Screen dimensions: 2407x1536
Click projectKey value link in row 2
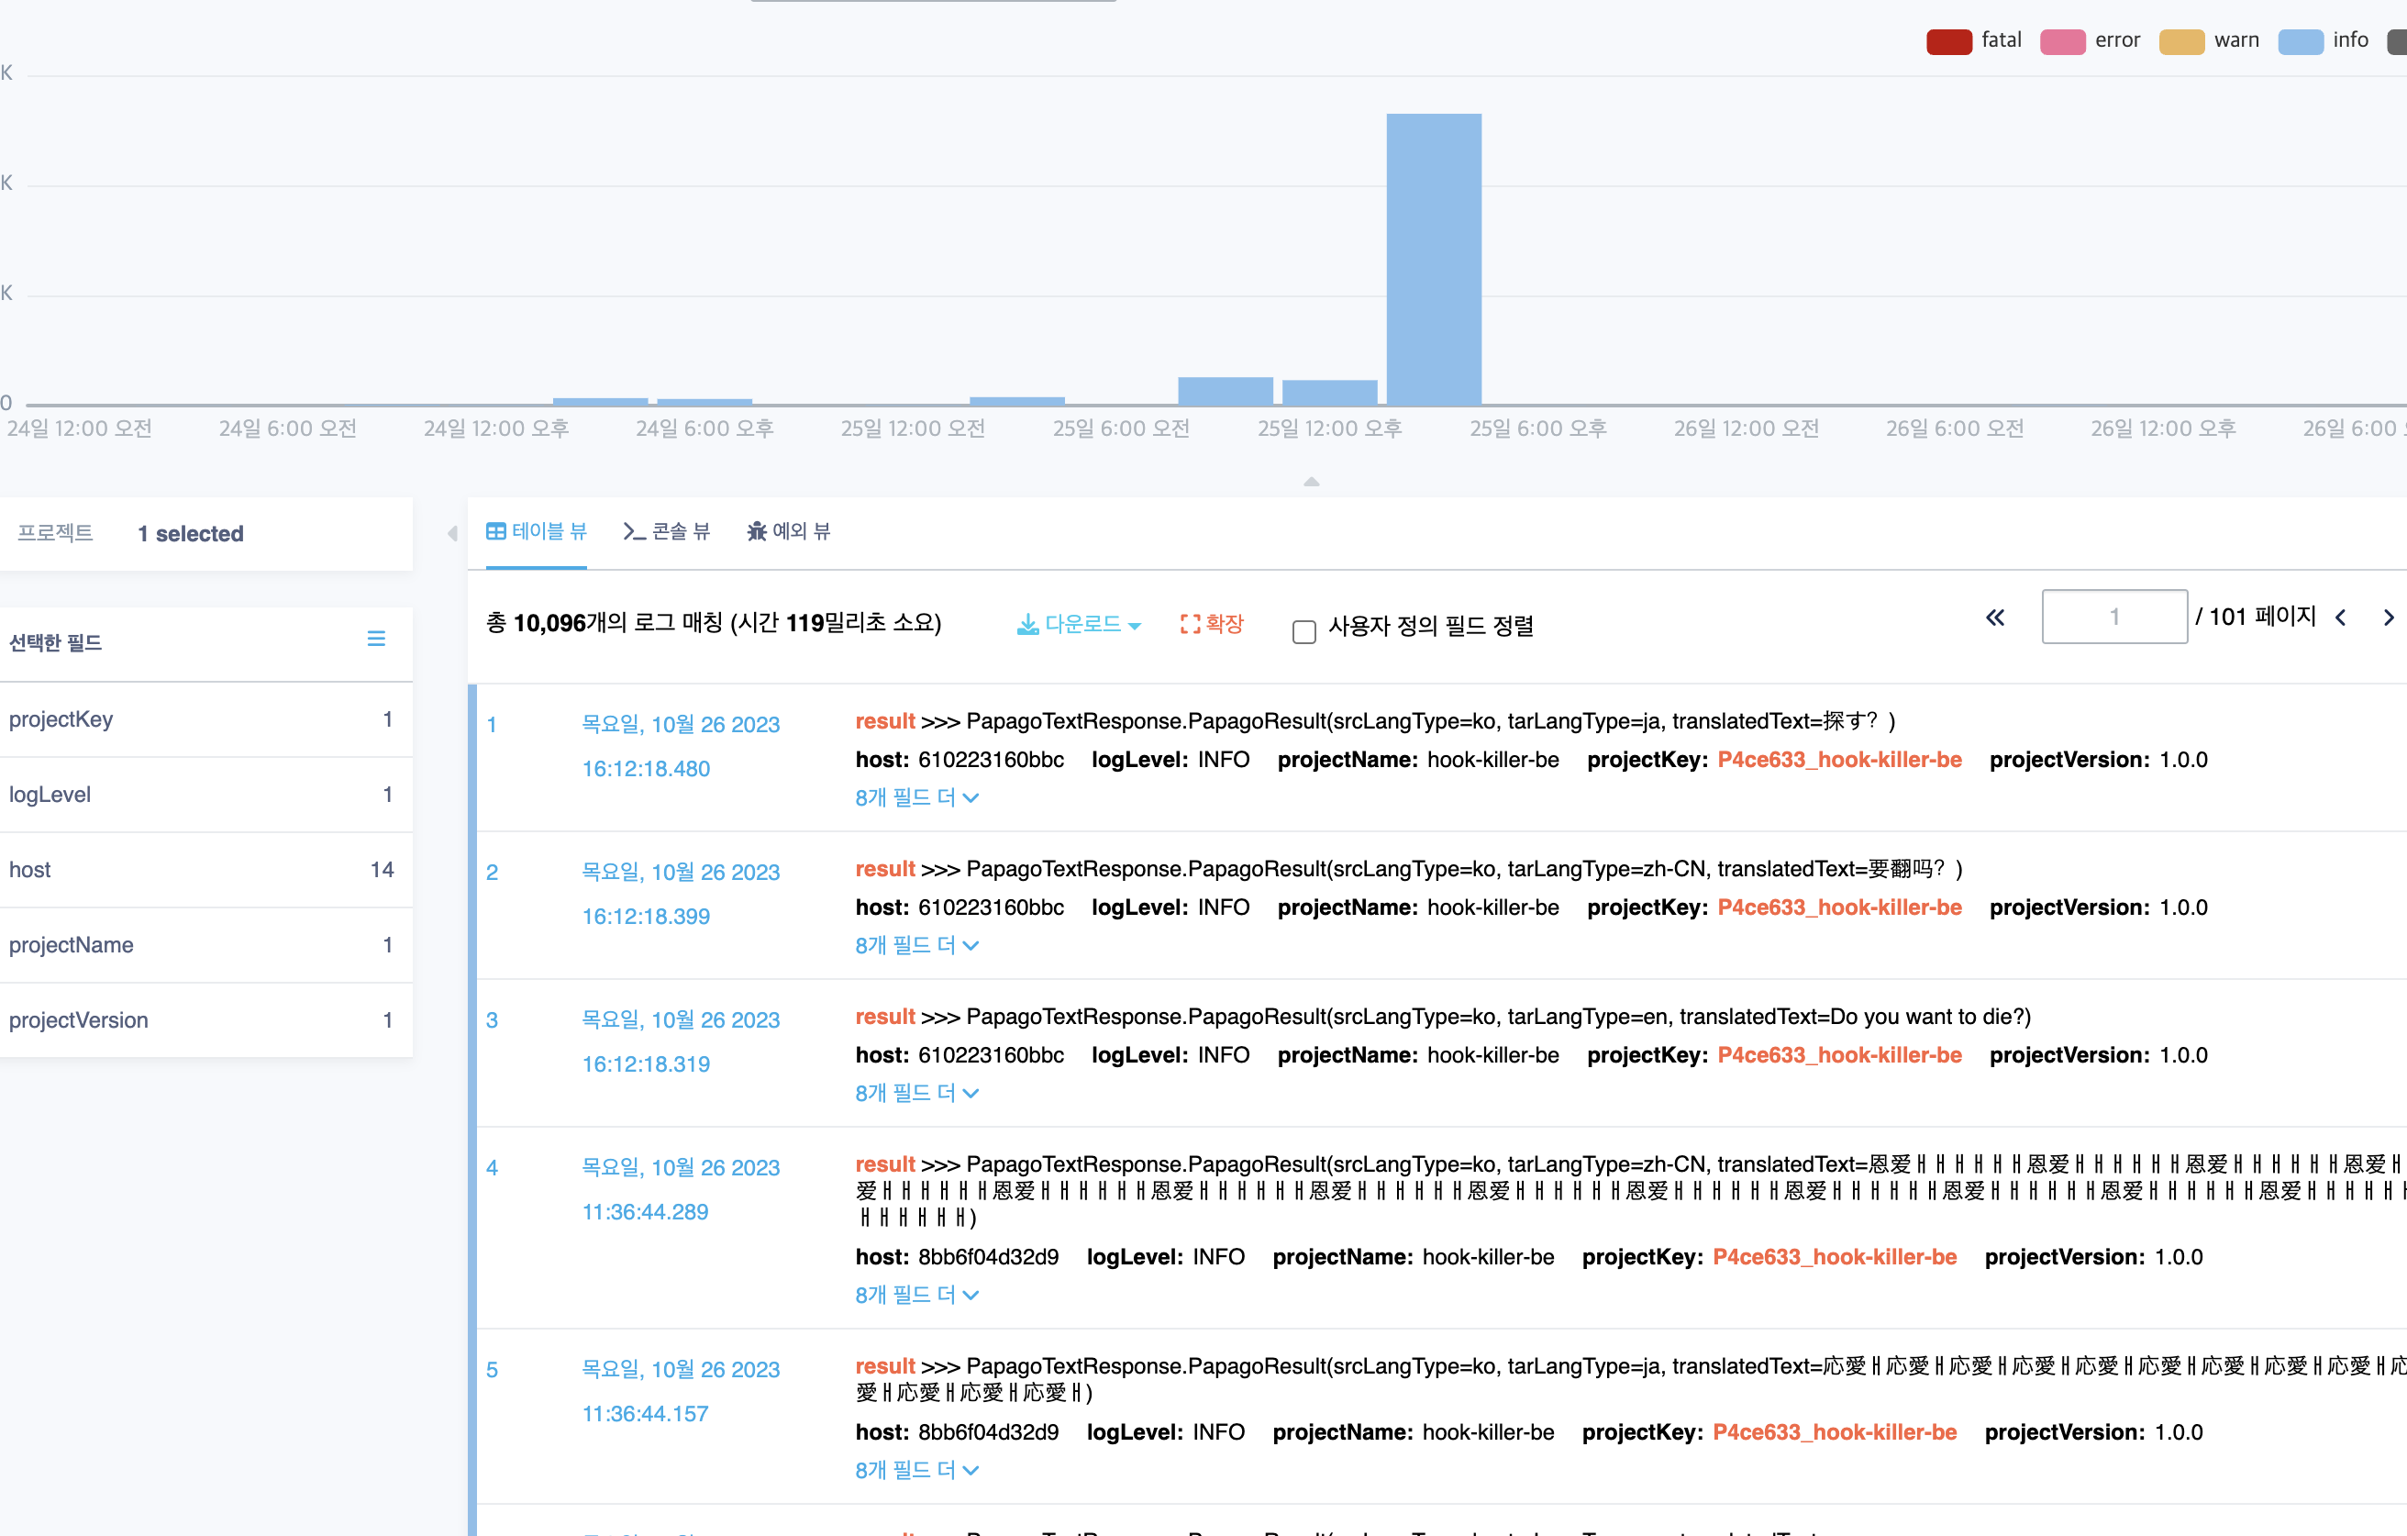click(x=1839, y=907)
